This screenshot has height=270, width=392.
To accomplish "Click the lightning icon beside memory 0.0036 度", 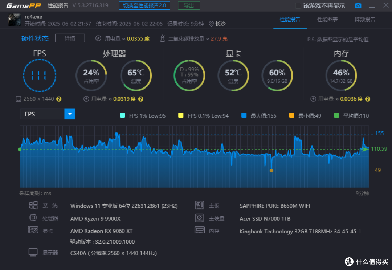I will 313,99.
